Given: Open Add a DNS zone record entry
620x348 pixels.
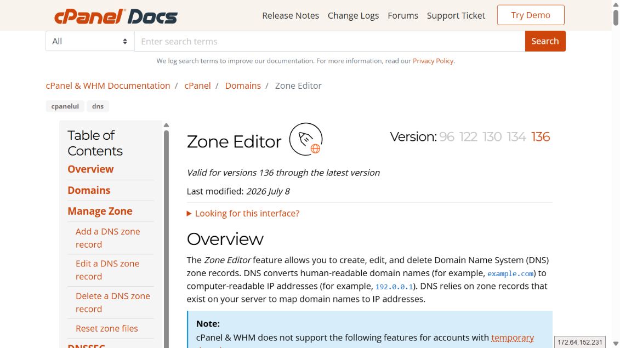Looking at the screenshot, I should [x=107, y=238].
